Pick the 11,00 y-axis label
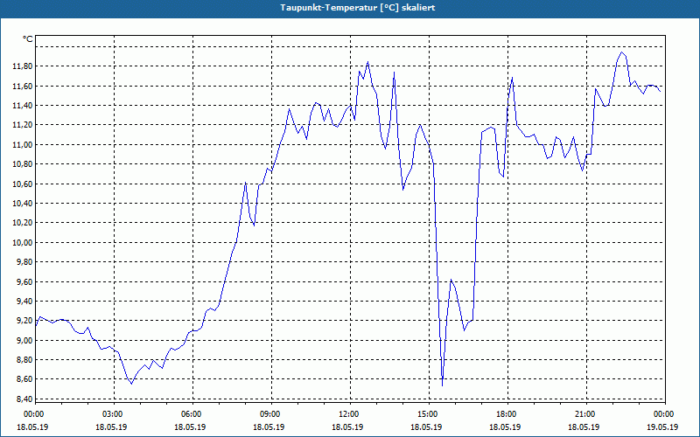 click(23, 145)
